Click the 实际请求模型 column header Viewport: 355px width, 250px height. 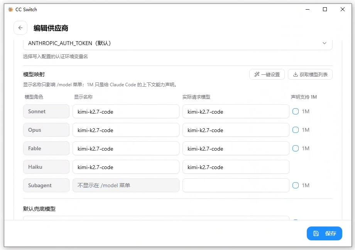click(x=196, y=97)
